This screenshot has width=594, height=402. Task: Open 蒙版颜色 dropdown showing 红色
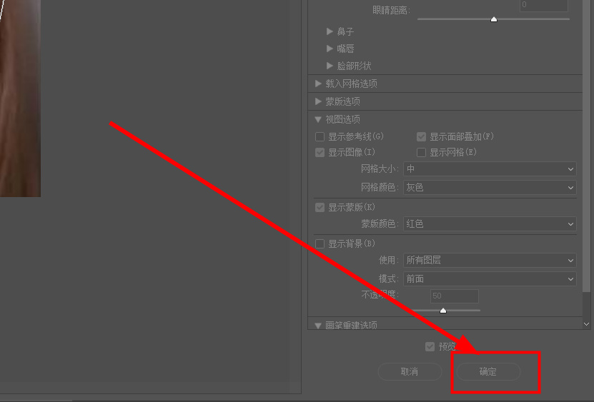[490, 223]
